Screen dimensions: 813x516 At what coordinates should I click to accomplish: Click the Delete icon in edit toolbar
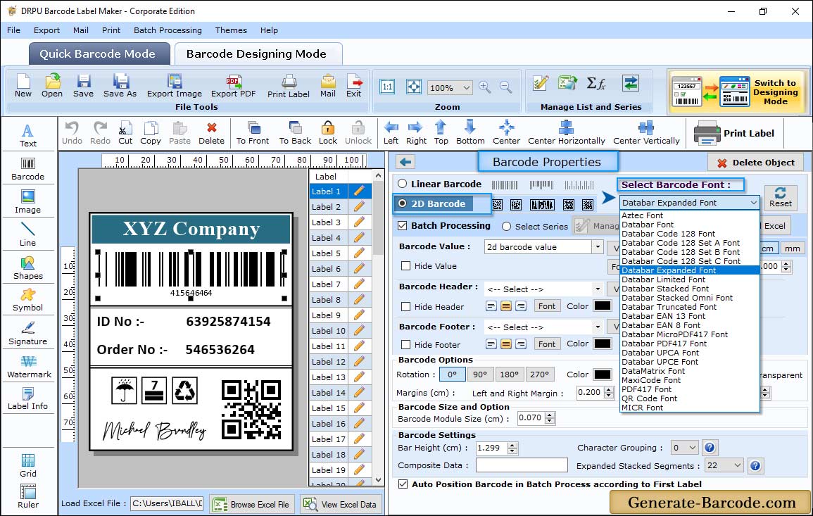click(x=212, y=133)
